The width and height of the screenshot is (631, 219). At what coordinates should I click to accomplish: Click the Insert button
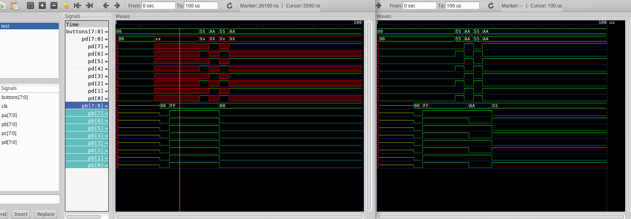click(x=21, y=214)
